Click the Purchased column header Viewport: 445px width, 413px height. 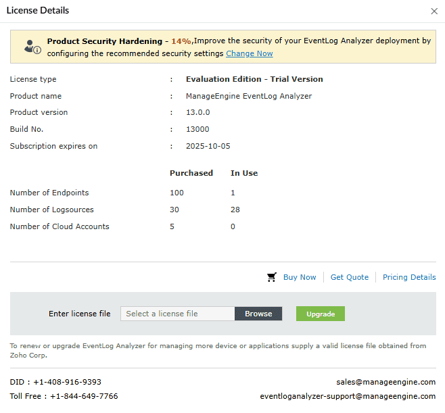(191, 173)
